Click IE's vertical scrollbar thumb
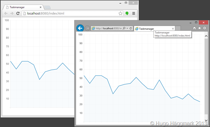Image resolution: width=210 pixels, height=127 pixels. tap(206, 77)
